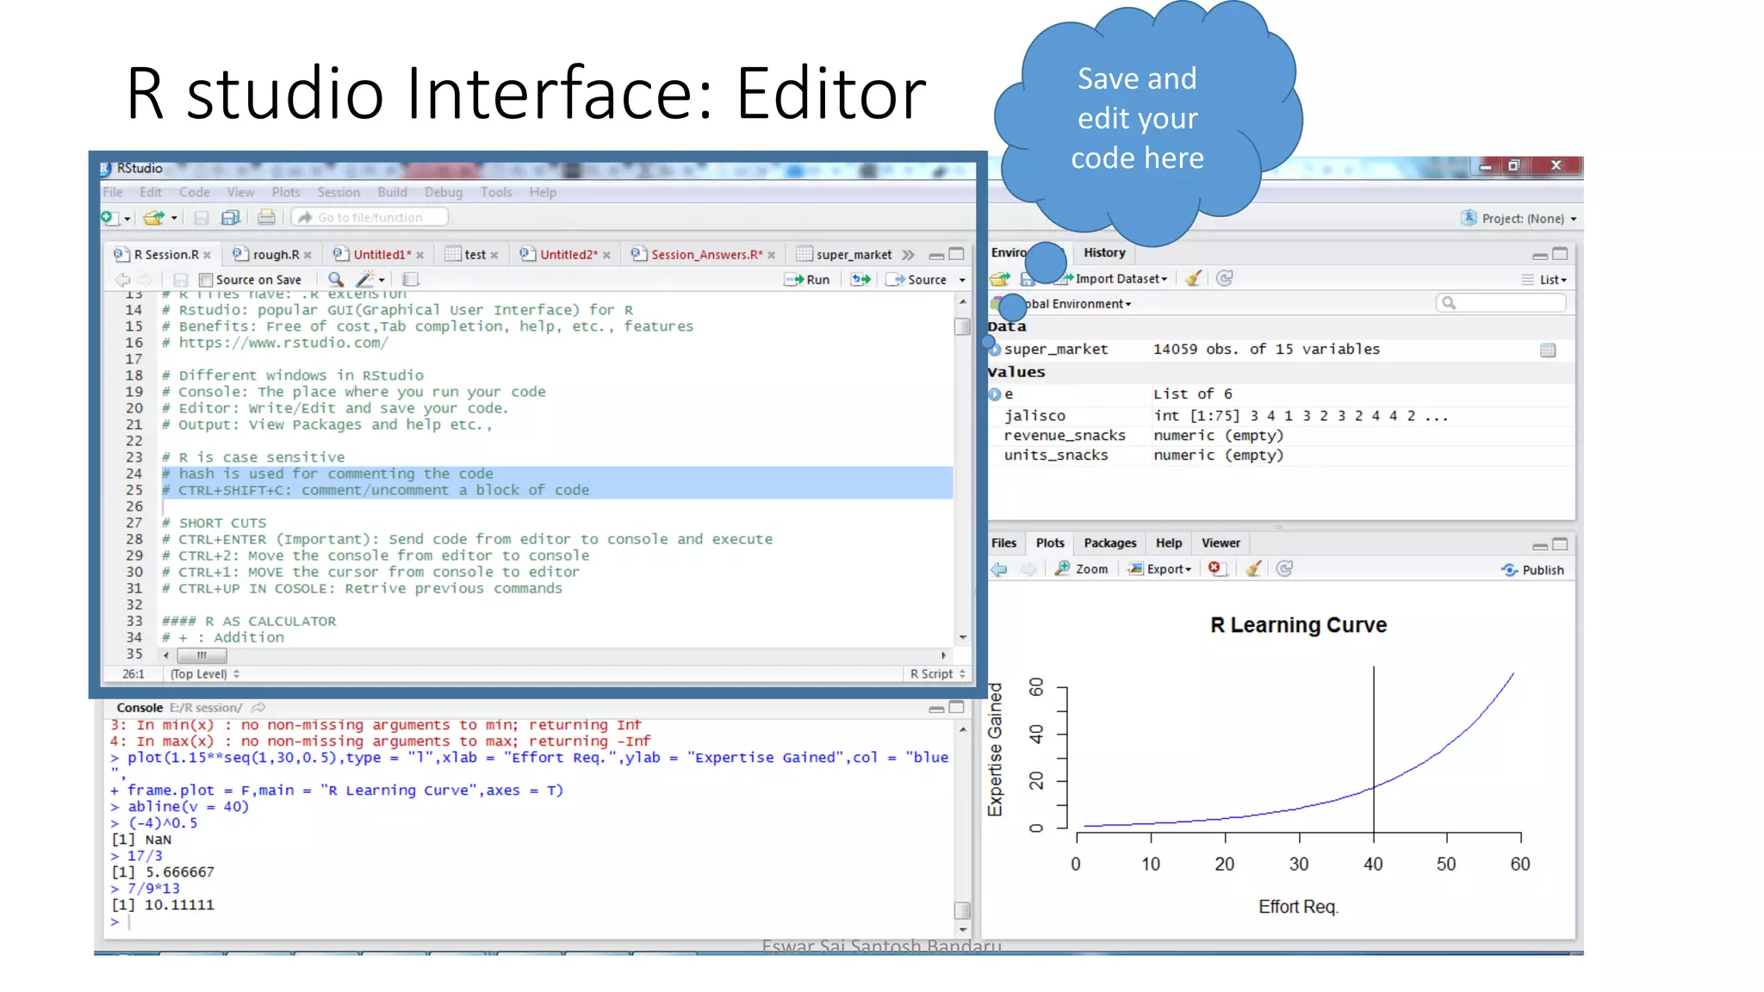Switch to rough.R tab
The height and width of the screenshot is (992, 1764).
(276, 255)
